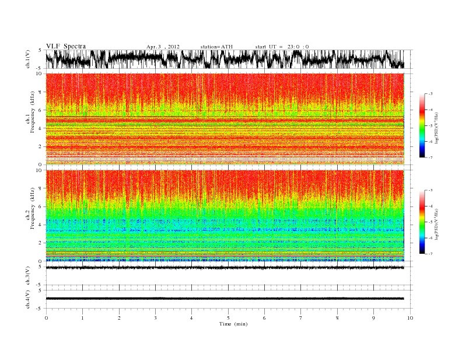
Task: Click the date text "Apr.3 , 2012"
Action: pyautogui.click(x=163, y=47)
